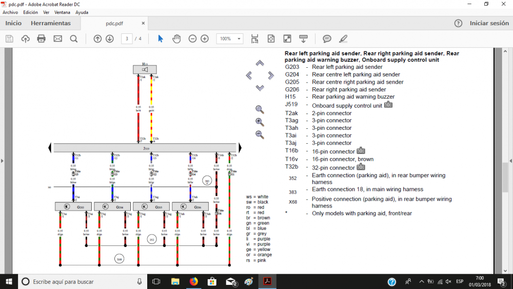This screenshot has height=289, width=513.
Task: Click the diagram zoom-in magnifier
Action: click(x=260, y=122)
